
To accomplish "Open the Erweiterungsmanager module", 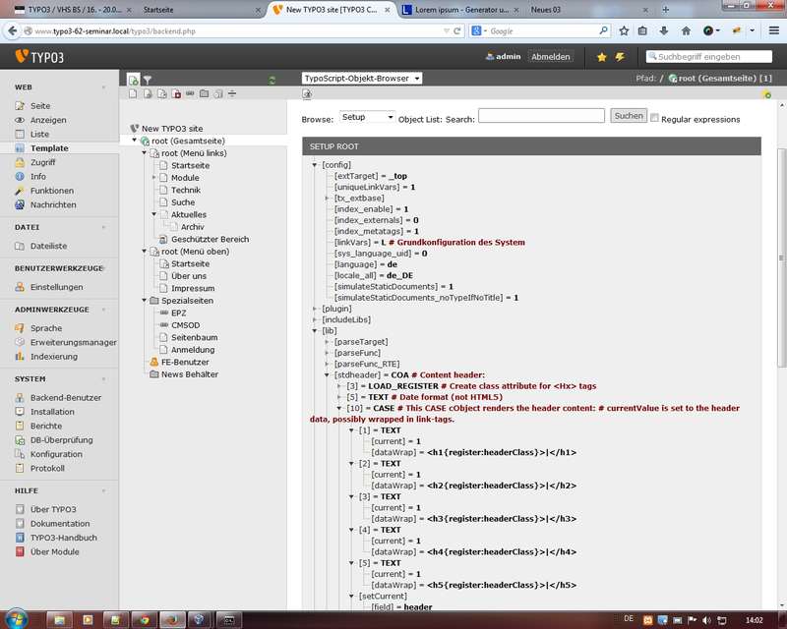I will pyautogui.click(x=73, y=342).
